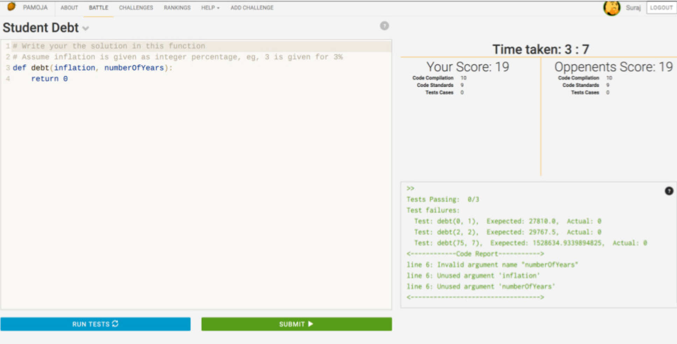Submit the solution with SUBMIT button

coord(296,324)
